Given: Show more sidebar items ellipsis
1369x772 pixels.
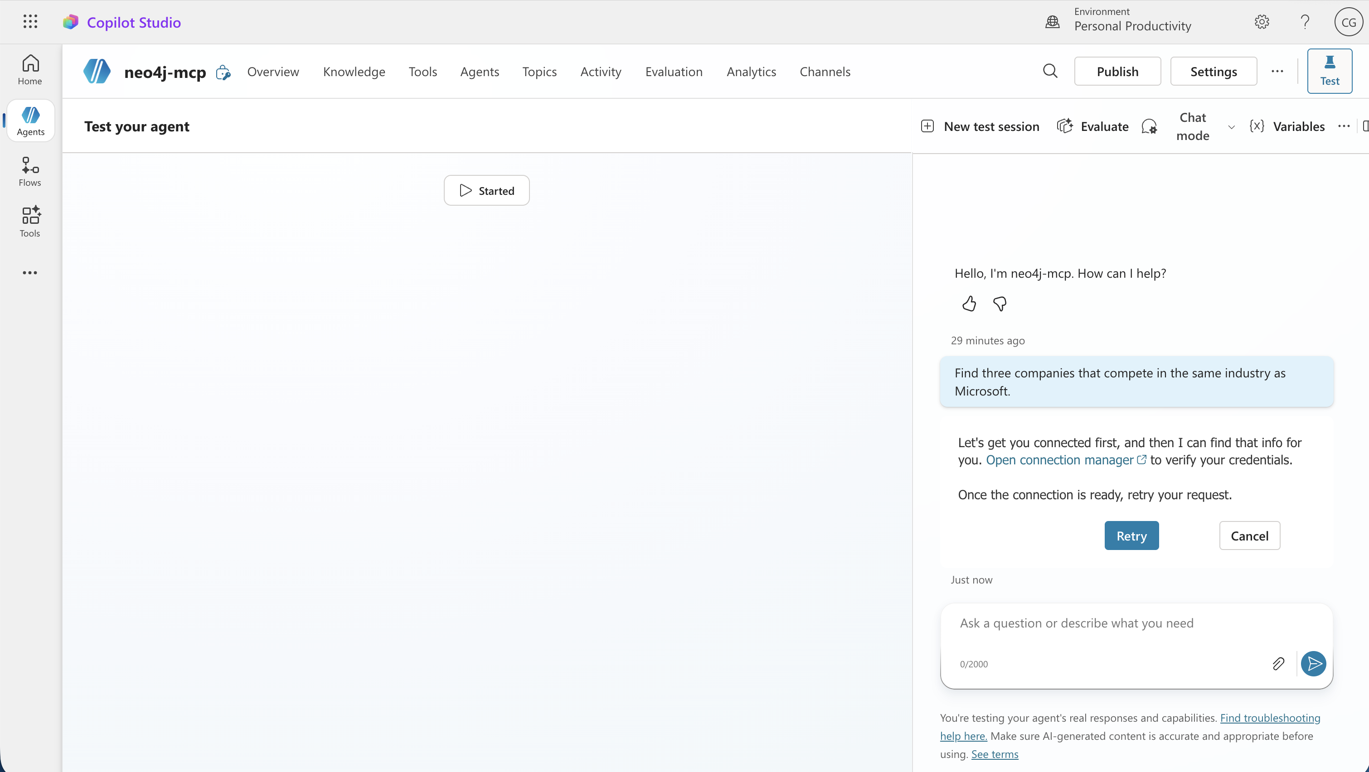Looking at the screenshot, I should point(30,273).
